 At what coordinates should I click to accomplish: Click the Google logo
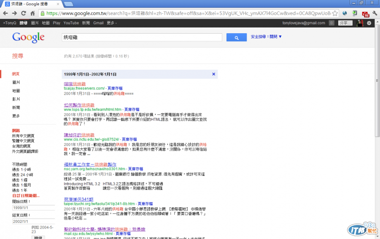click(x=28, y=37)
